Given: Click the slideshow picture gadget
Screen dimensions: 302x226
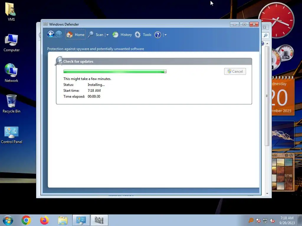Looking at the screenshot, I should (x=283, y=134).
